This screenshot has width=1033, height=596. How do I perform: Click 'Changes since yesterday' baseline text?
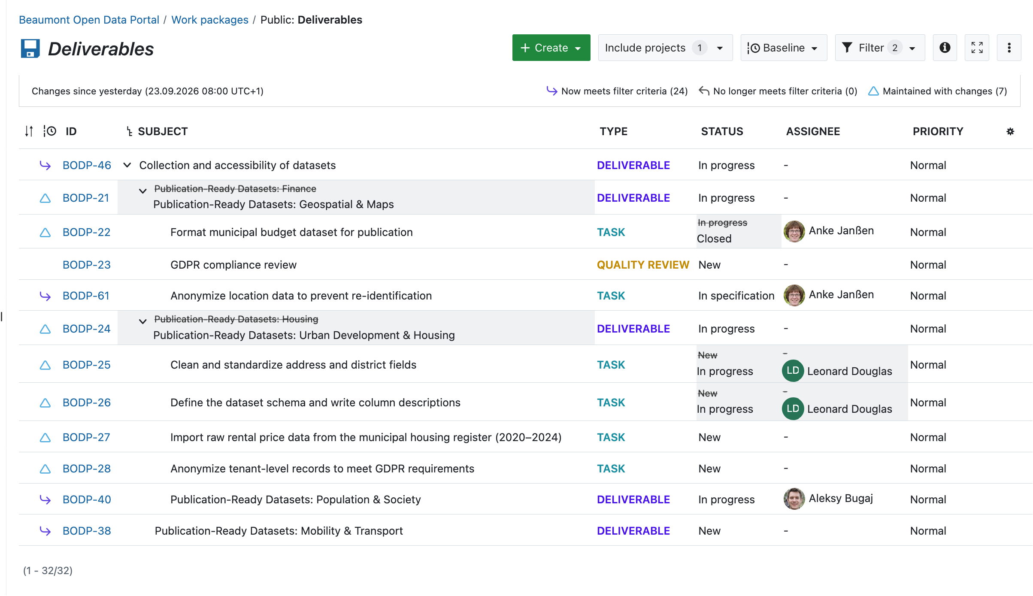(148, 91)
